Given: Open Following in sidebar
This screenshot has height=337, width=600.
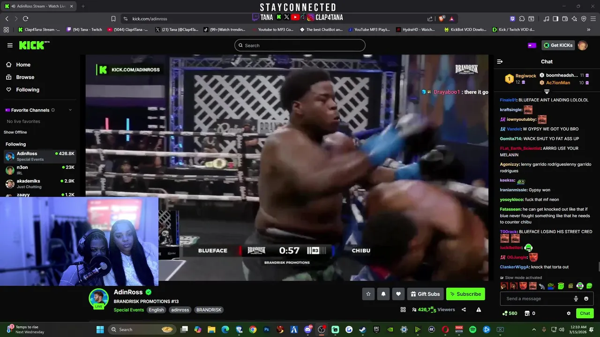Looking at the screenshot, I should 28,90.
